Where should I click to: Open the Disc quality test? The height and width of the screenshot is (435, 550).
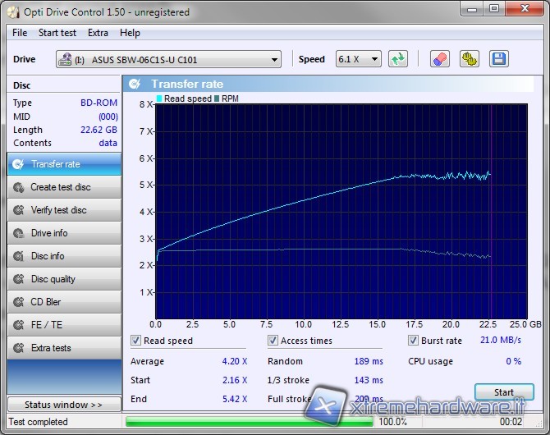64,279
